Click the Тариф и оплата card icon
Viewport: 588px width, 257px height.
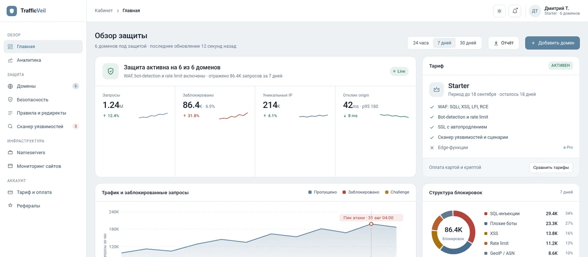pos(10,192)
